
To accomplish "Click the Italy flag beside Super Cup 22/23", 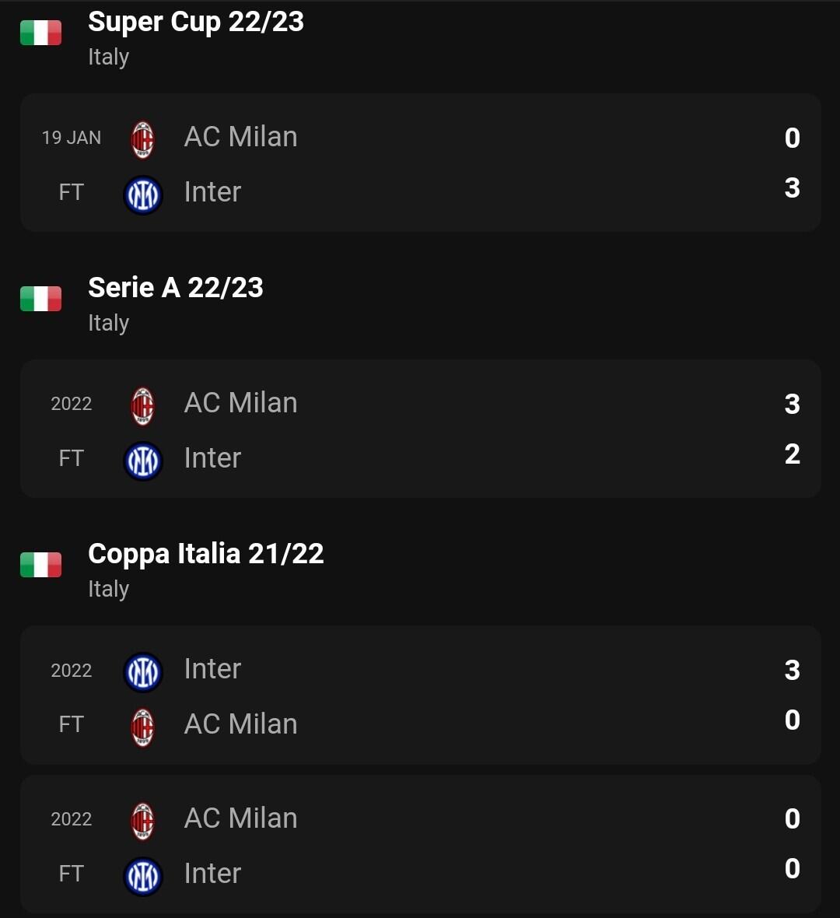I will [40, 33].
